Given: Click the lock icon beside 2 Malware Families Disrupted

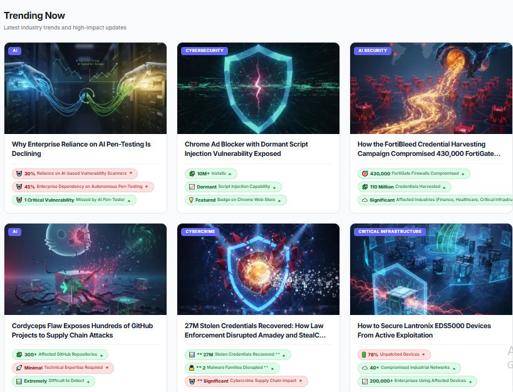Looking at the screenshot, I should [x=192, y=368].
